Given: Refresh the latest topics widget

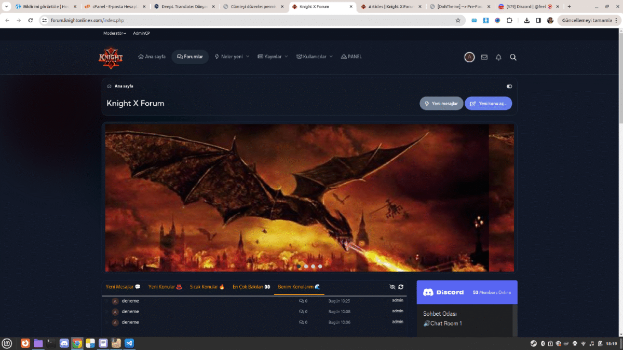Looking at the screenshot, I should pyautogui.click(x=401, y=287).
